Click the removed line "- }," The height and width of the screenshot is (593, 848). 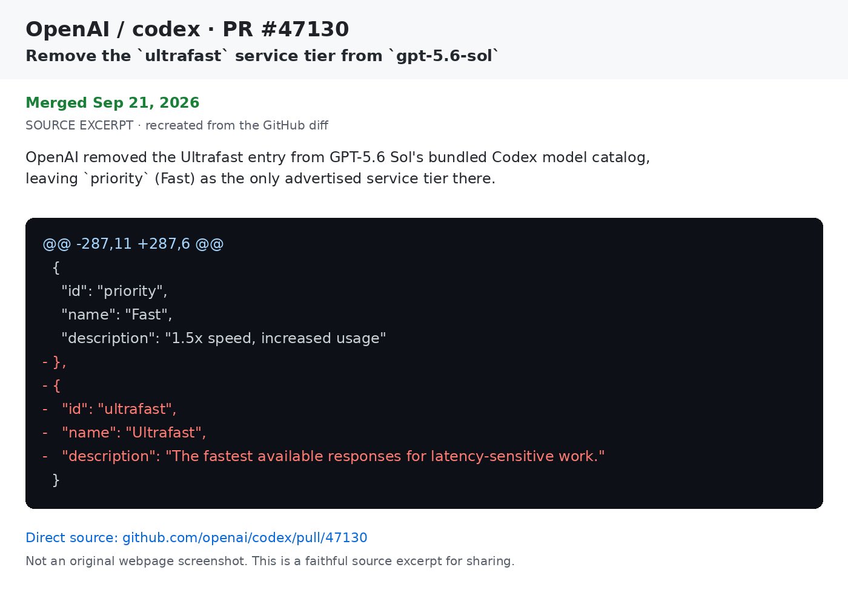tap(55, 362)
